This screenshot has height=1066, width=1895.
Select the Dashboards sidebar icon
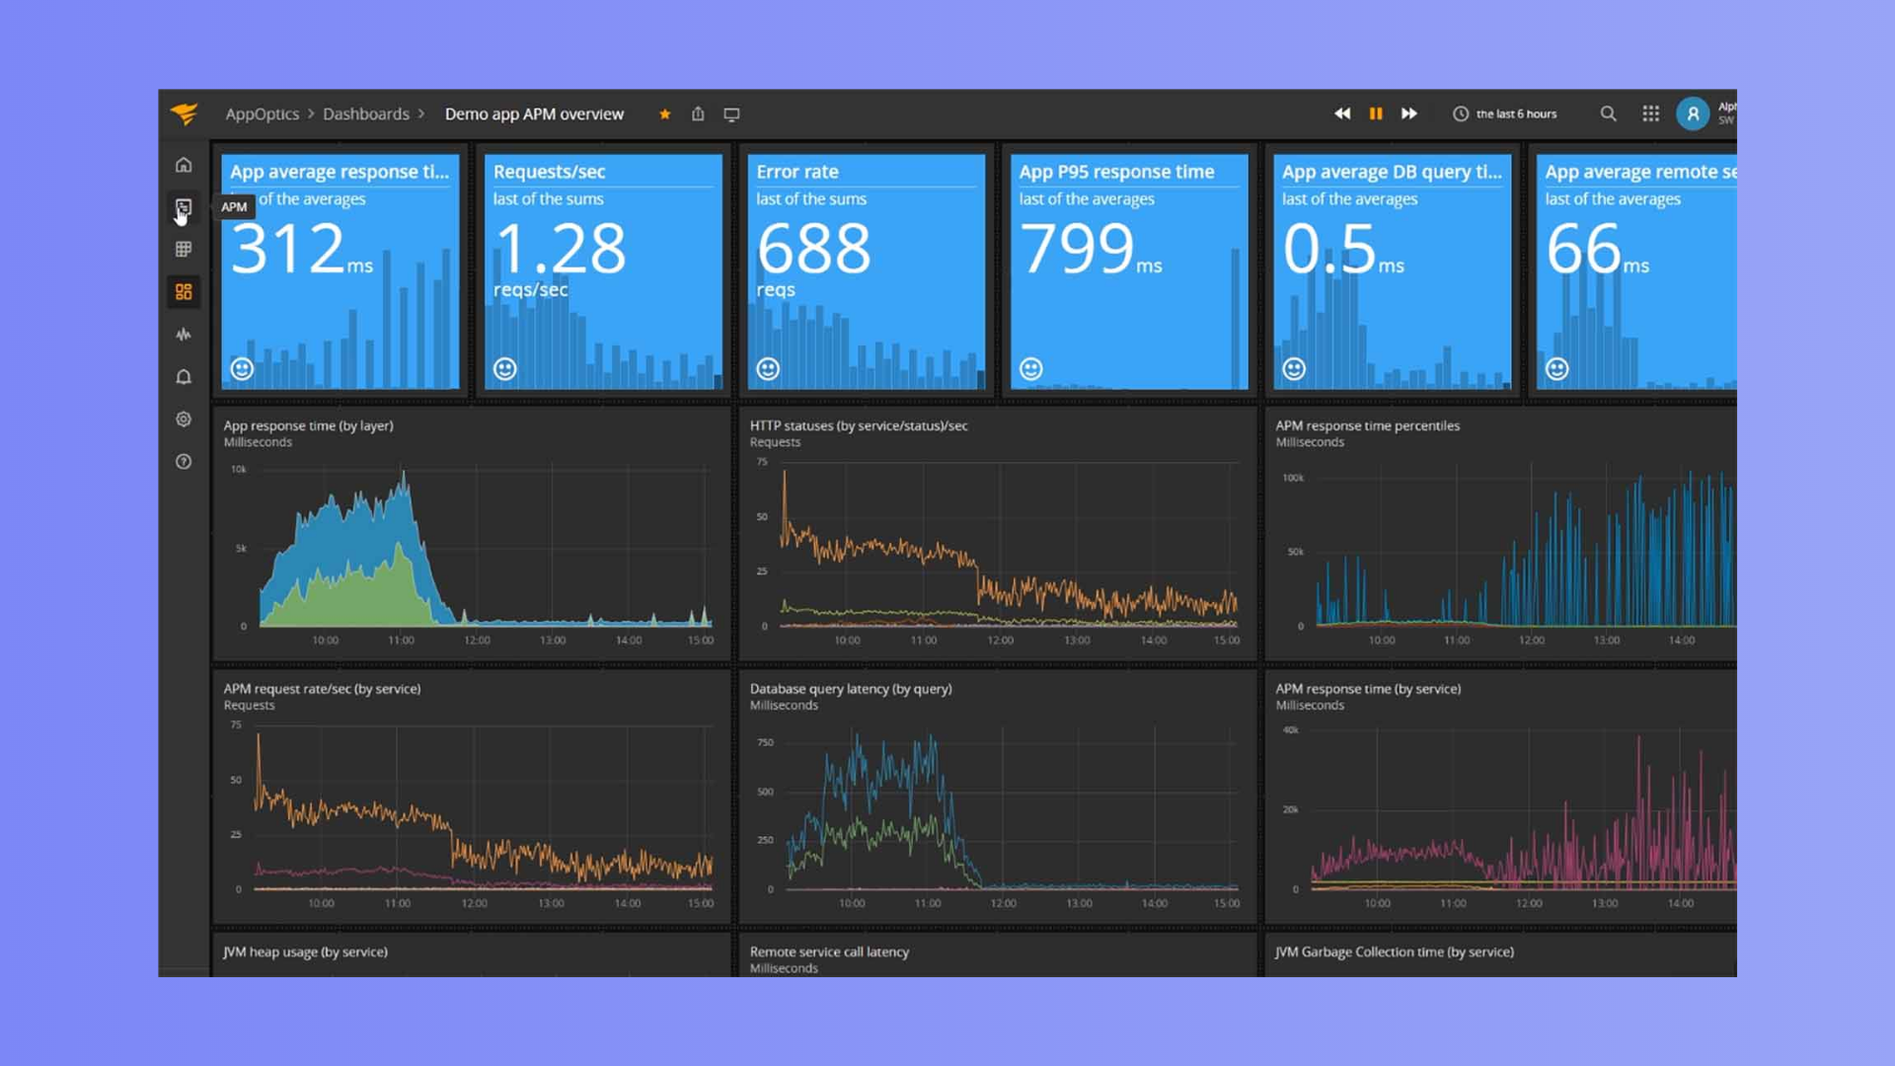[x=184, y=292]
